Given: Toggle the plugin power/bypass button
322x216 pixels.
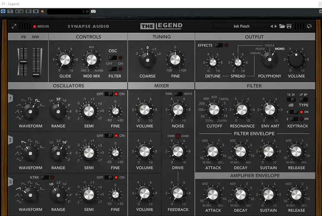Looking at the screenshot, I should (x=3, y=11).
